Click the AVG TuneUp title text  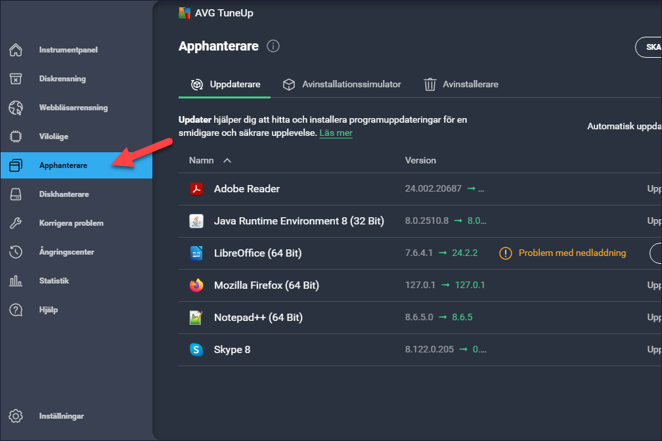coord(224,13)
